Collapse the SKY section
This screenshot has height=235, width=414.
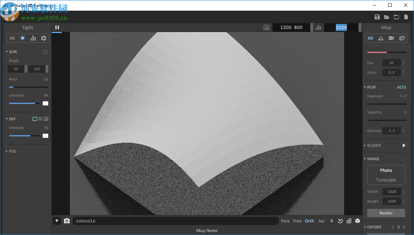click(11, 119)
